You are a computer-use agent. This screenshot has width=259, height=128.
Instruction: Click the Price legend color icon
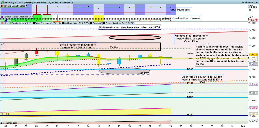tap(2, 23)
